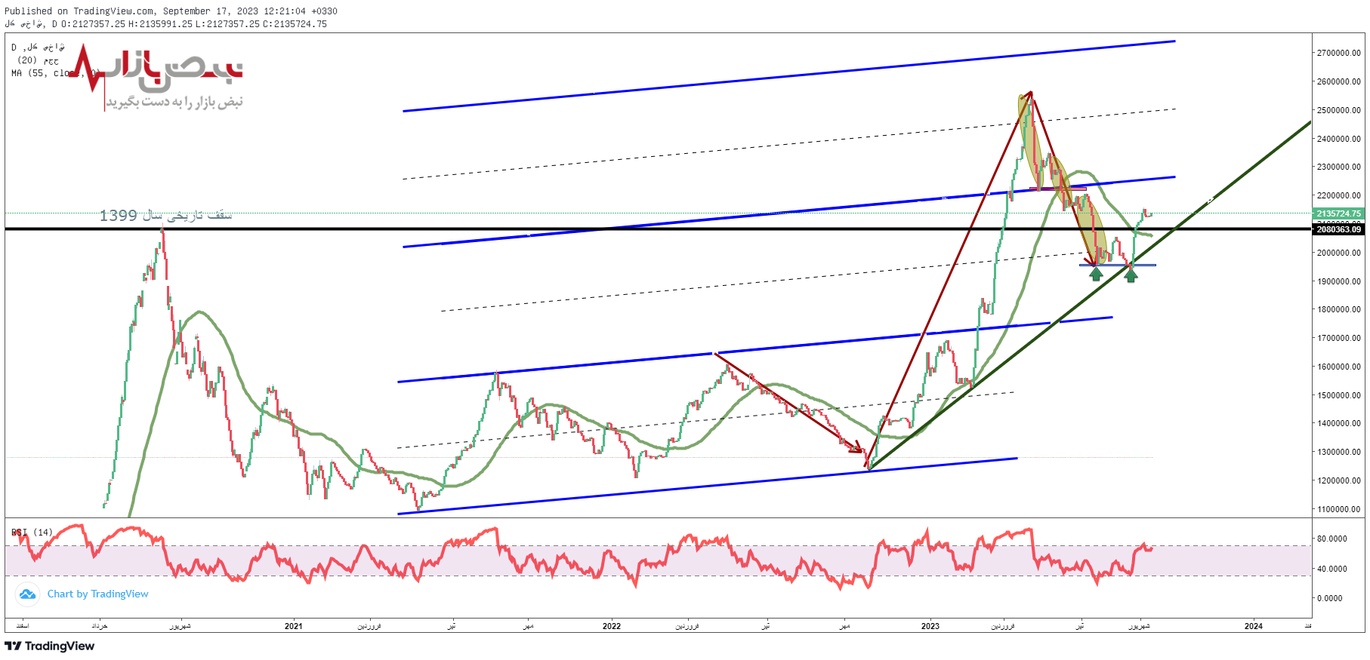Select the black 2080363.09 price level label
The image size is (1370, 660).
click(x=1338, y=229)
